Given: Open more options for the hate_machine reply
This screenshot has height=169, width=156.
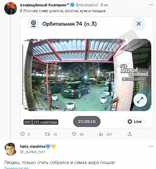Looking at the screenshot, I should click(151, 146).
